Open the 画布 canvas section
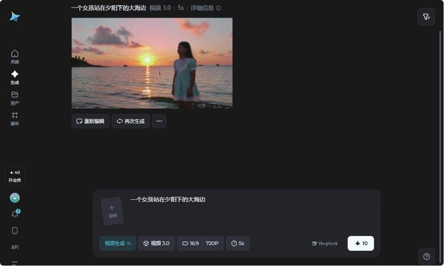The image size is (444, 266). coord(15,119)
